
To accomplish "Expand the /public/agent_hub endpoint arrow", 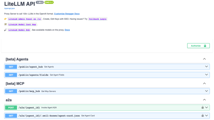I will click(207, 67).
